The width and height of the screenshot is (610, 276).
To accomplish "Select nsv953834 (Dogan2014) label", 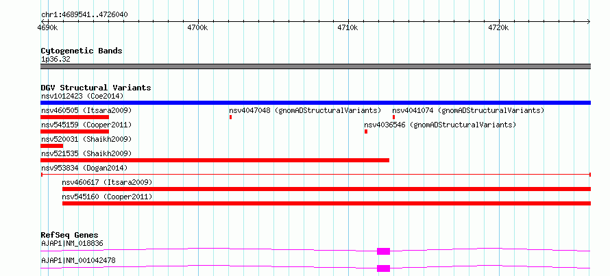I will (x=84, y=168).
